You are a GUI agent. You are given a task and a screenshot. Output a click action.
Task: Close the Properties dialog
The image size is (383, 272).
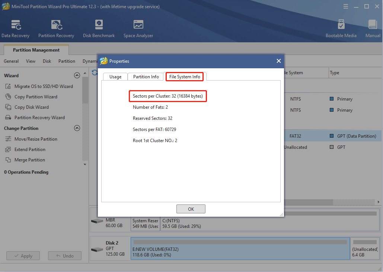click(x=278, y=61)
